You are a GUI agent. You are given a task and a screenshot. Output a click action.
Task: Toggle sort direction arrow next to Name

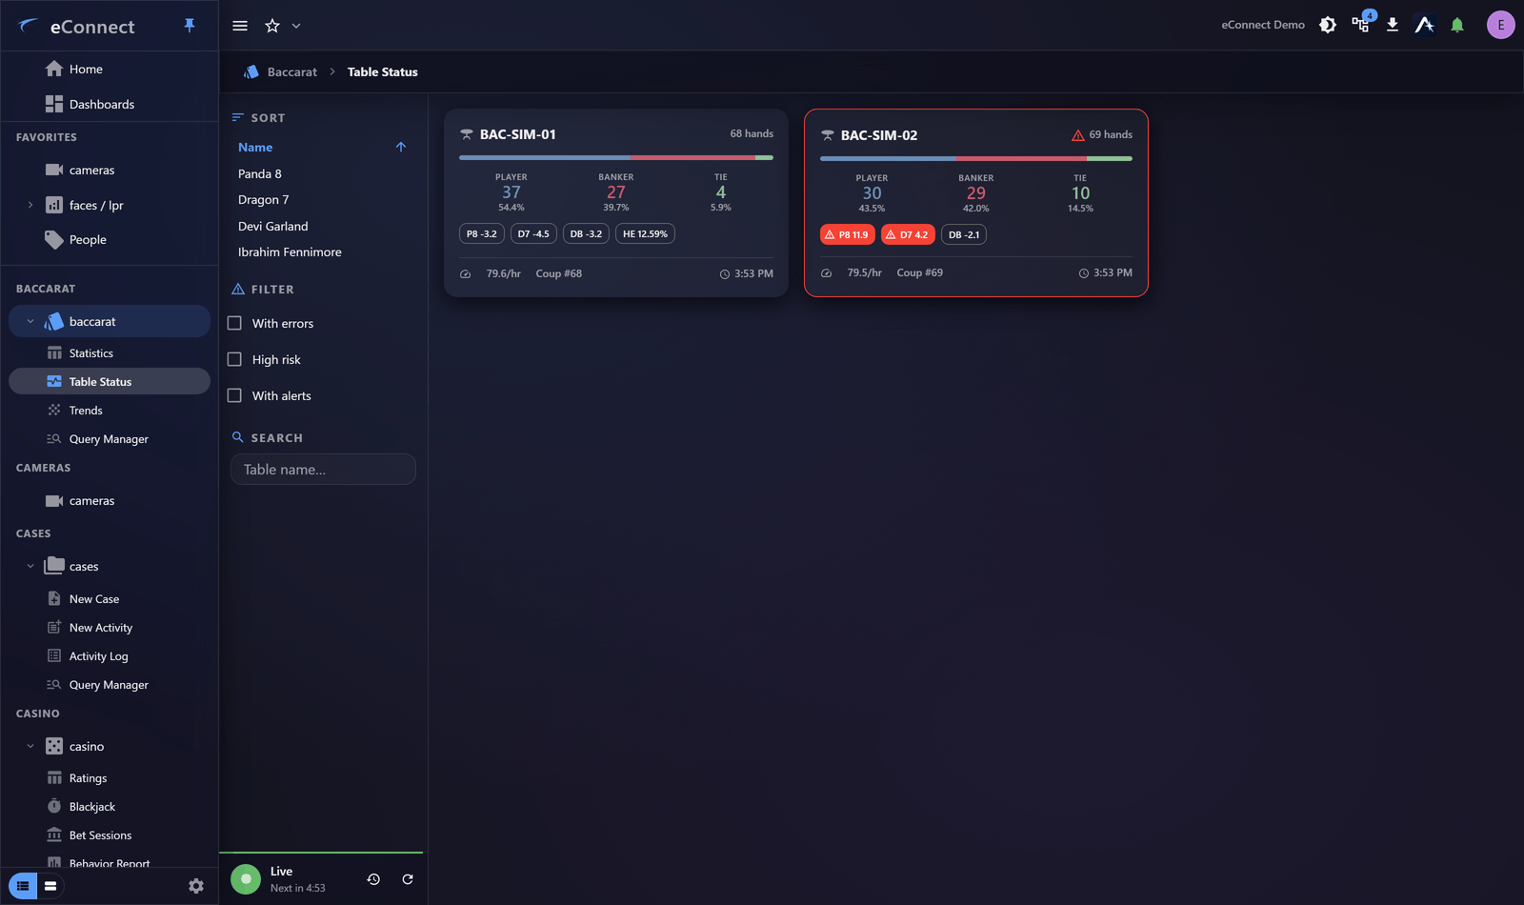point(401,147)
